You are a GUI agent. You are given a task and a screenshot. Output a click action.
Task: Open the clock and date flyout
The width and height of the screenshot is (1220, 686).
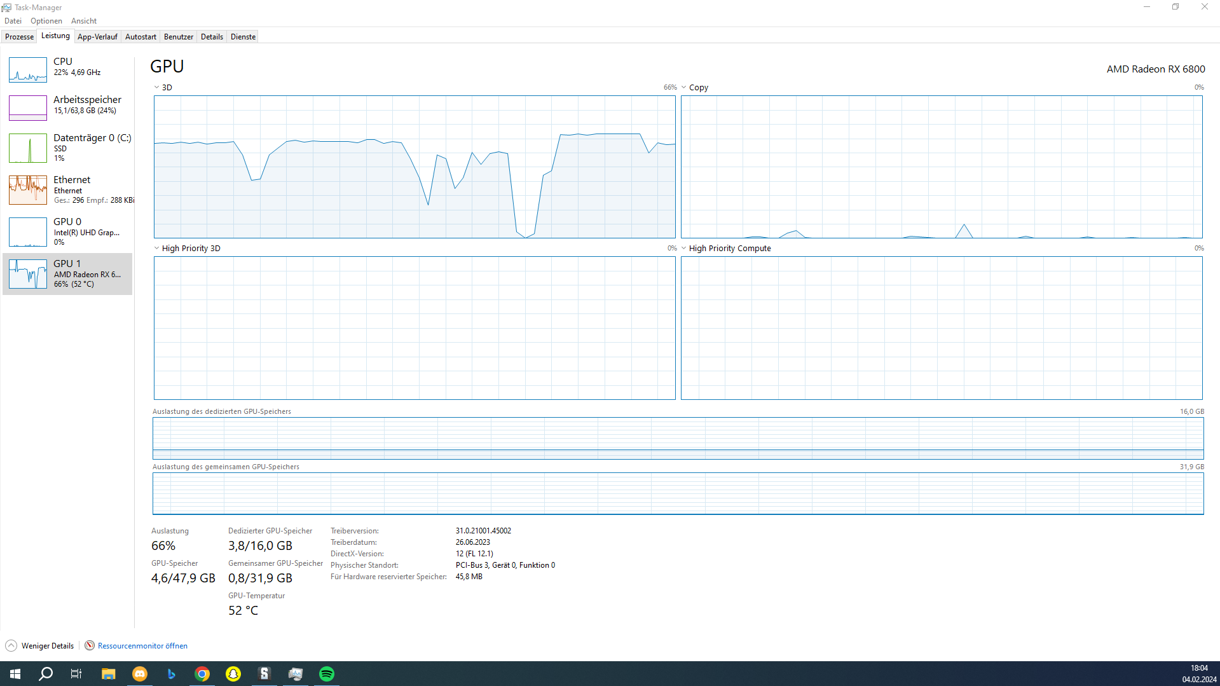1199,674
